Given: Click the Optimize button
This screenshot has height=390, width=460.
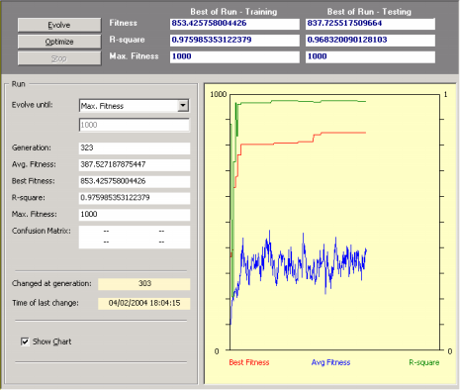Looking at the screenshot, I should coord(59,42).
